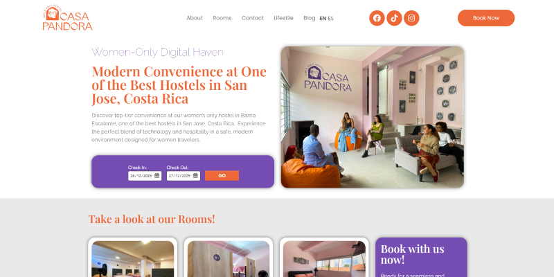Switch language to ES
Viewport: 554px width, 277px height.
tap(330, 19)
